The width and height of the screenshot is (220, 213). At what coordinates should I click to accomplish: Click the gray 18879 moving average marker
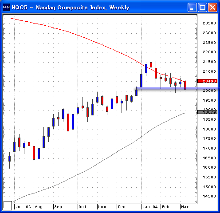click(207, 112)
